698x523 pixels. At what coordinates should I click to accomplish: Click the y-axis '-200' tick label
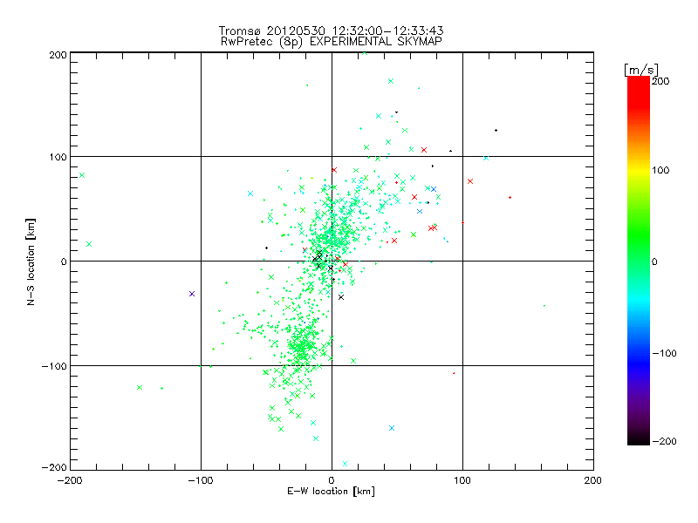coord(54,467)
